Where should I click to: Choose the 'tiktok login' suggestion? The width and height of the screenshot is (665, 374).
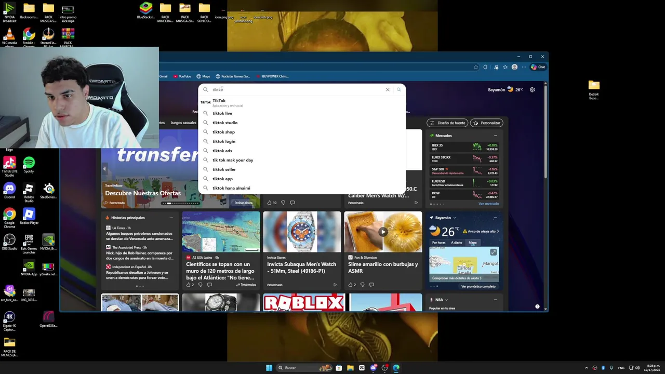302,141
